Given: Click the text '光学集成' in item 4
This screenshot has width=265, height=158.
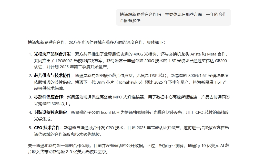Looking at the screenshot, I should 42,119.
